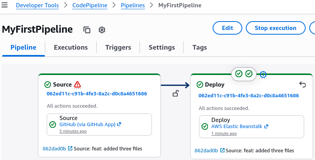This screenshot has height=160, width=315.
Task: Open Deploy stage execution ID 062ed11c link
Action: (249, 96)
